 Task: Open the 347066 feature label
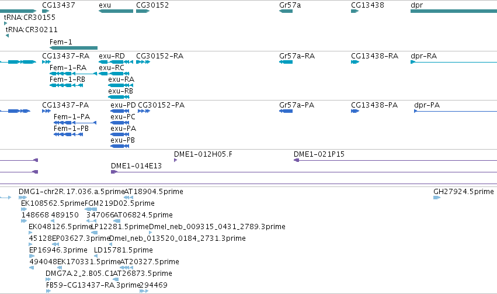[x=100, y=215]
